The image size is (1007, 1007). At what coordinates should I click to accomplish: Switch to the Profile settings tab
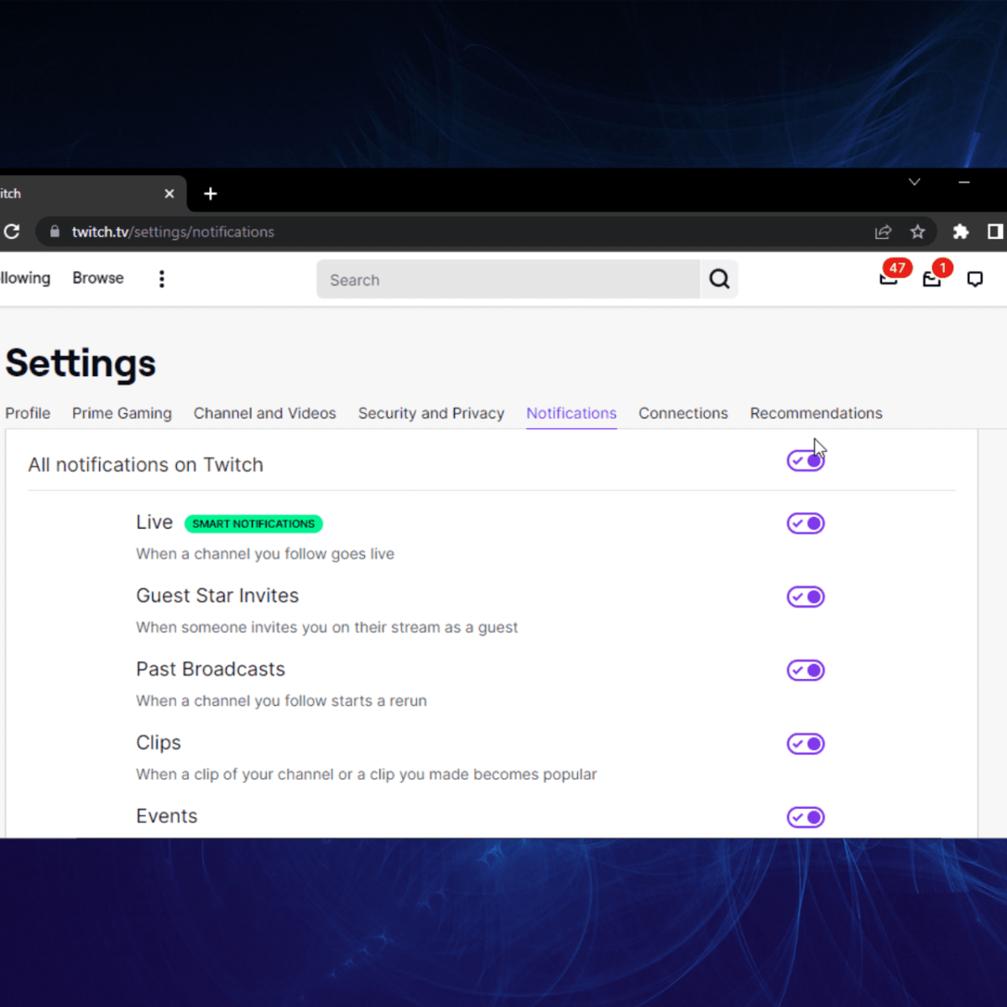(28, 413)
